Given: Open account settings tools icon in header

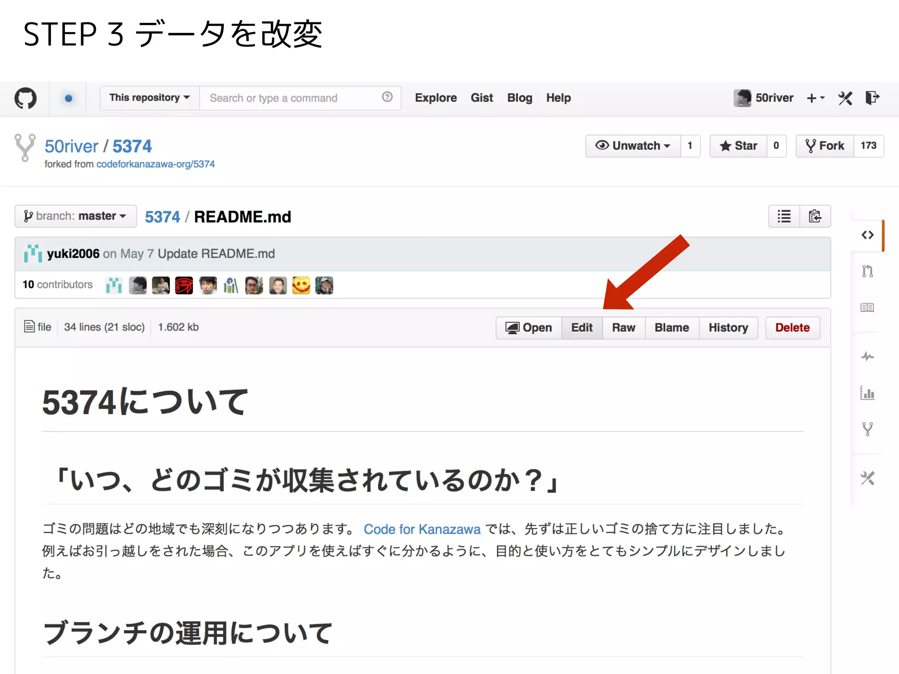Looking at the screenshot, I should (845, 98).
